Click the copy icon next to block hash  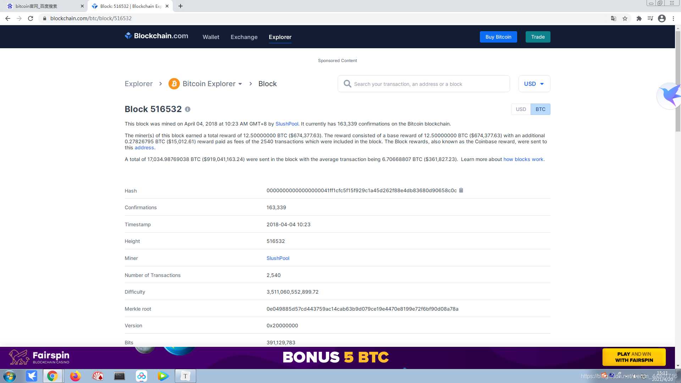click(x=462, y=190)
